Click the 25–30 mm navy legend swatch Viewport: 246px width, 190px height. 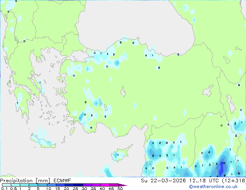[x=78, y=185]
